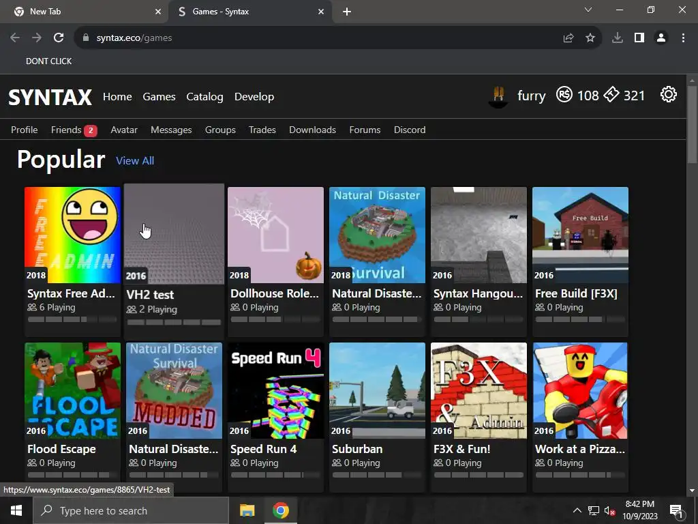Click the muted volume tray icon
This screenshot has height=524, width=698.
(x=610, y=510)
